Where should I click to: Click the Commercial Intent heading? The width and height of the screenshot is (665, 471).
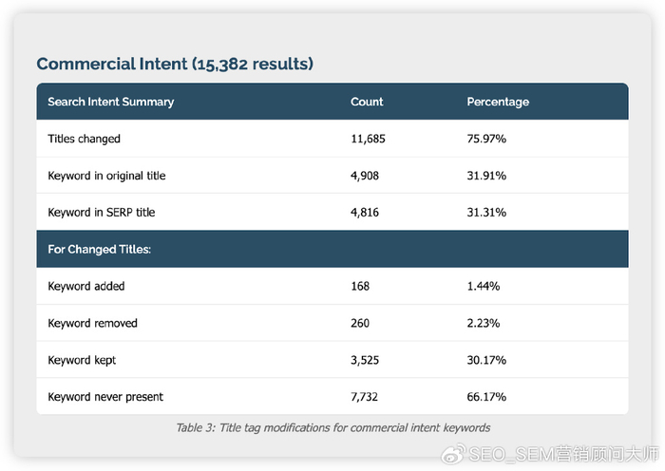click(175, 64)
